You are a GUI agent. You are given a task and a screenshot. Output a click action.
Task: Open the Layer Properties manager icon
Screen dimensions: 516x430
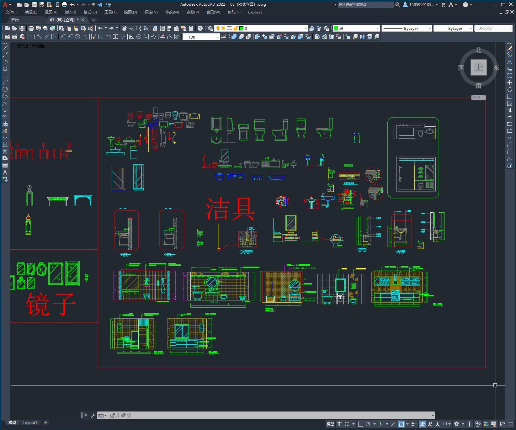[210, 28]
